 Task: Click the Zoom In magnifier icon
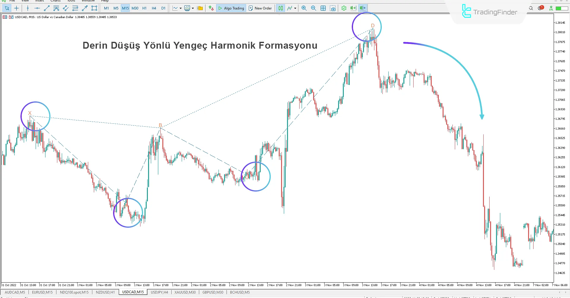point(304,8)
